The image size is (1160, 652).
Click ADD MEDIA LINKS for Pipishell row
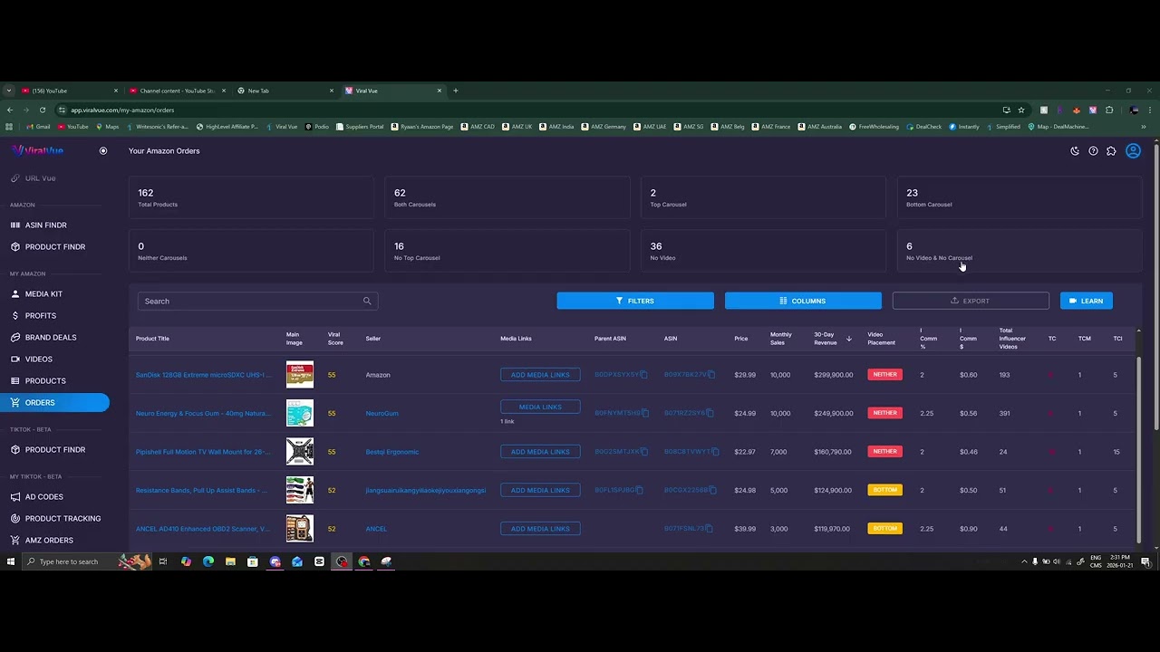[x=540, y=452]
